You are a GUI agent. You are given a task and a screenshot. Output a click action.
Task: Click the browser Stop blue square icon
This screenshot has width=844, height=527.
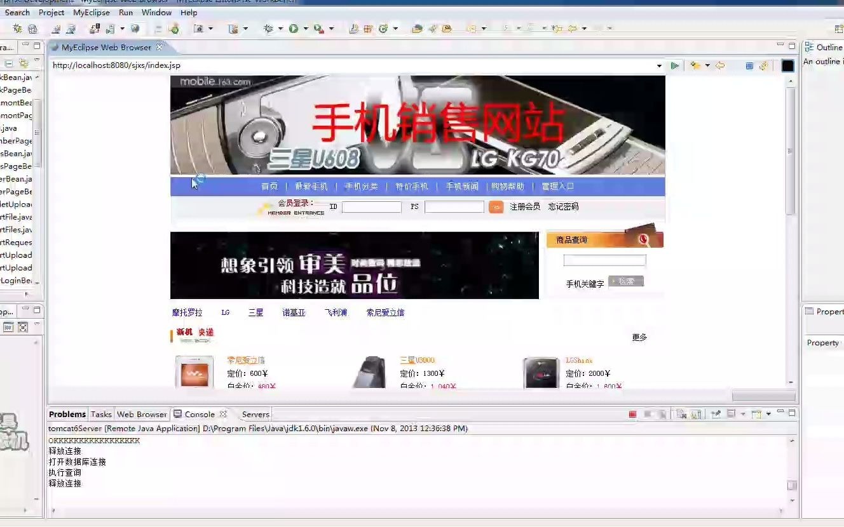coord(749,65)
